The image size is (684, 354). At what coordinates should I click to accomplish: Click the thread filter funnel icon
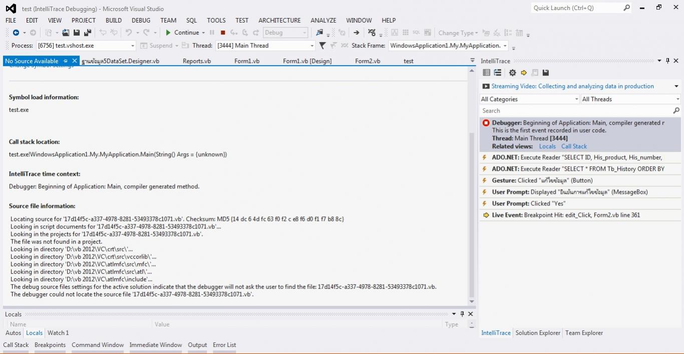click(322, 46)
